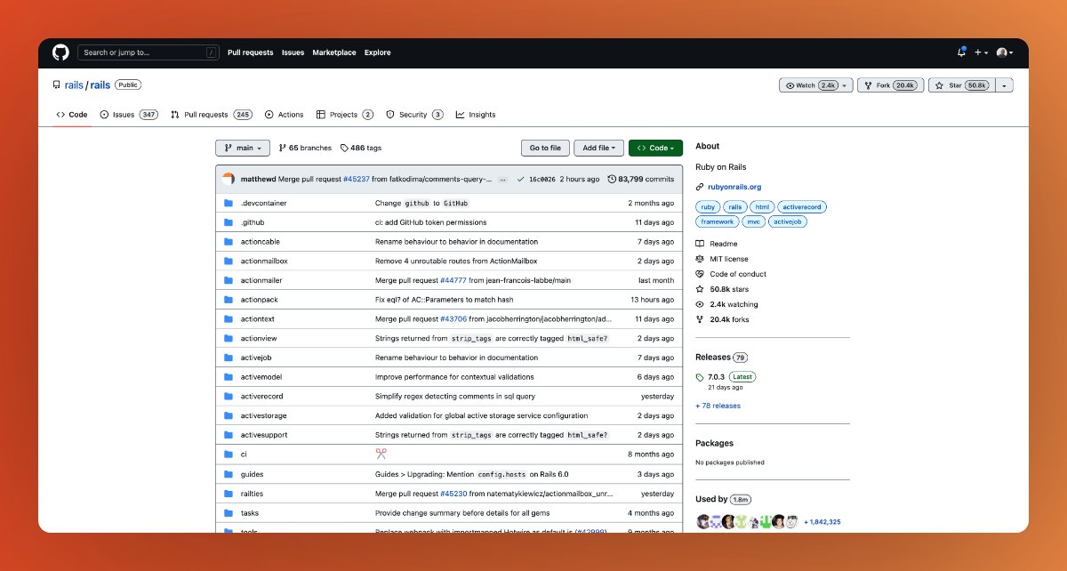
Task: Open the main branch selector
Action: coord(242,149)
